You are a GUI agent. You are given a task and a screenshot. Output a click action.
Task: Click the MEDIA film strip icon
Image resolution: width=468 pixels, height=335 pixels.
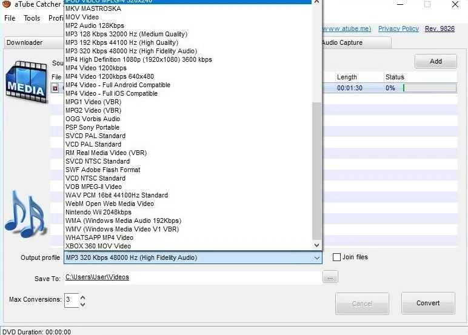coord(26,82)
